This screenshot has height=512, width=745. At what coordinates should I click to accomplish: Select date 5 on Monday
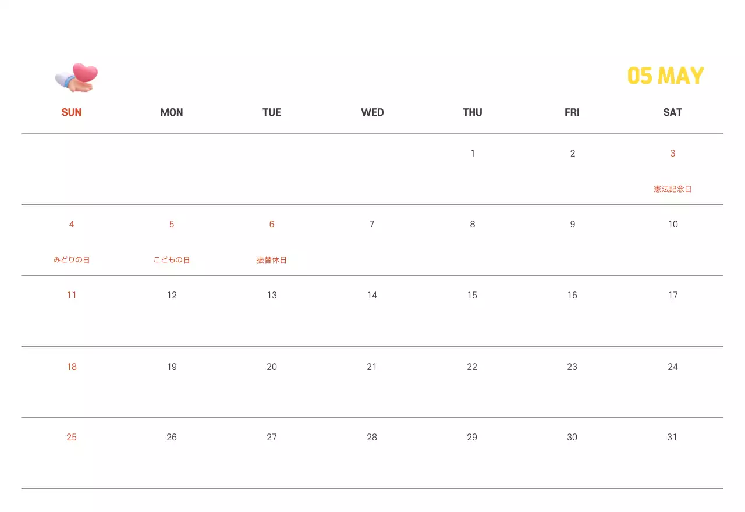click(172, 224)
